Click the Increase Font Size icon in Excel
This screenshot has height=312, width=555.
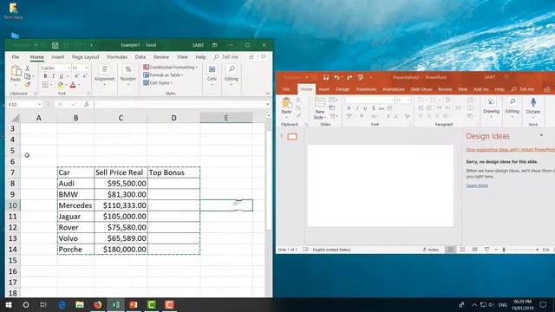[77, 76]
